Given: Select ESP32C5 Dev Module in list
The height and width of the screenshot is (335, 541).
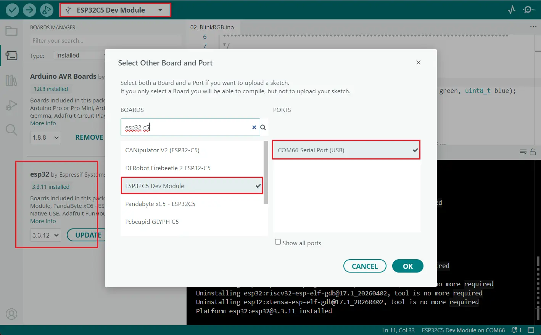Looking at the screenshot, I should coord(192,186).
